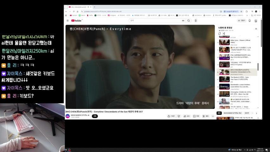Play Miley Cyrus - Flowers from playlist
This screenshot has height=152, width=270.
pos(237,42)
